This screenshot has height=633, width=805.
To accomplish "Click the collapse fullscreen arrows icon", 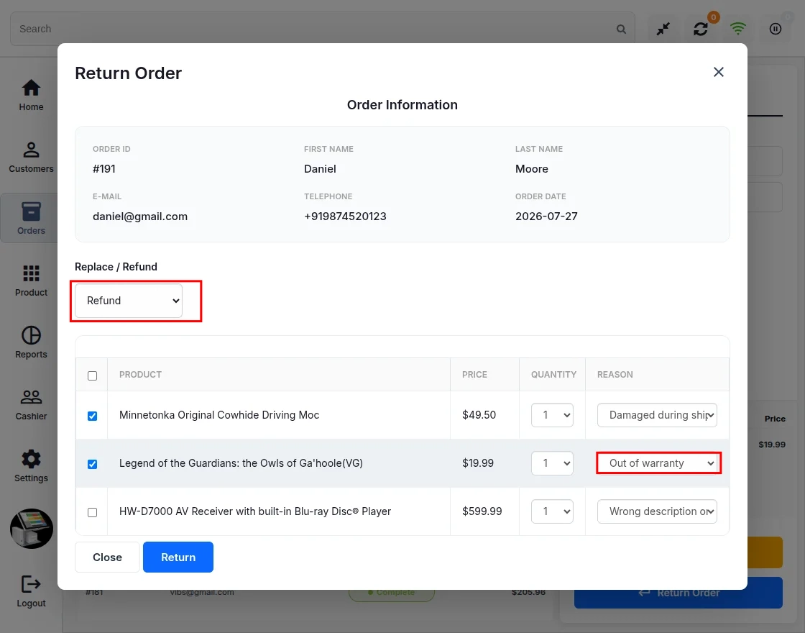I will (663, 29).
